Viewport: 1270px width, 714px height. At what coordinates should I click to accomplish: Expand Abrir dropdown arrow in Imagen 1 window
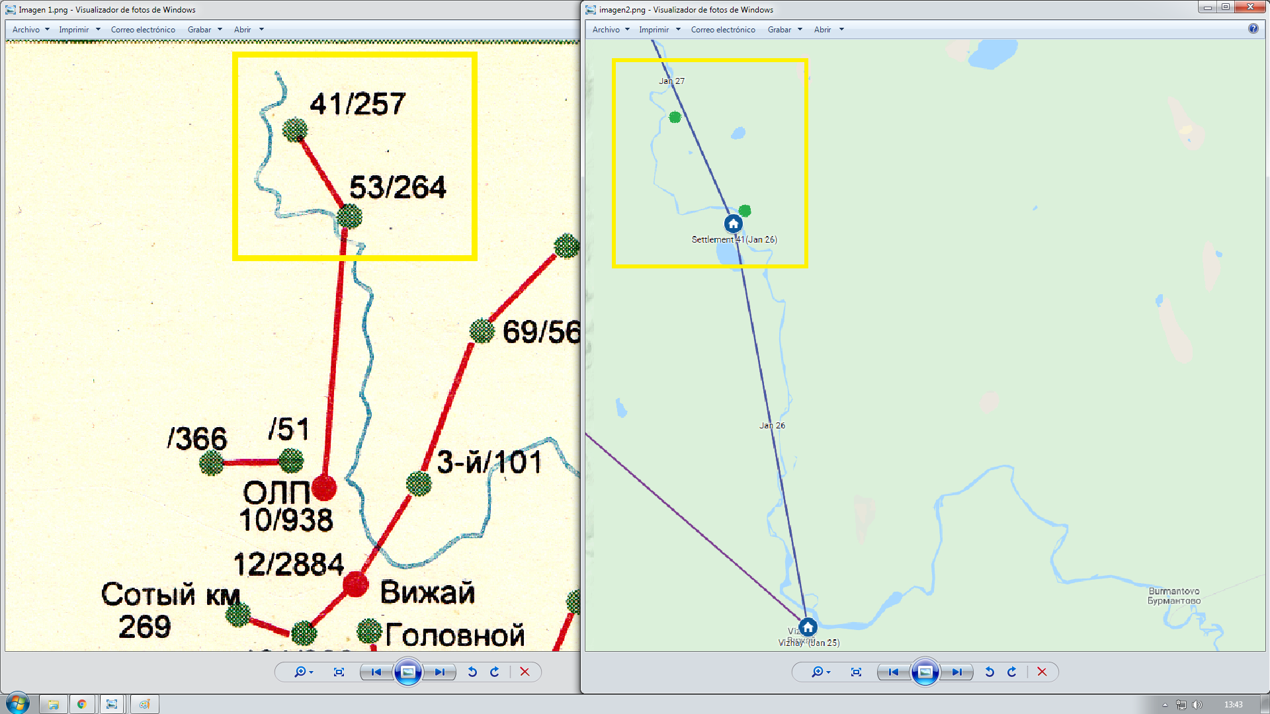coord(261,30)
